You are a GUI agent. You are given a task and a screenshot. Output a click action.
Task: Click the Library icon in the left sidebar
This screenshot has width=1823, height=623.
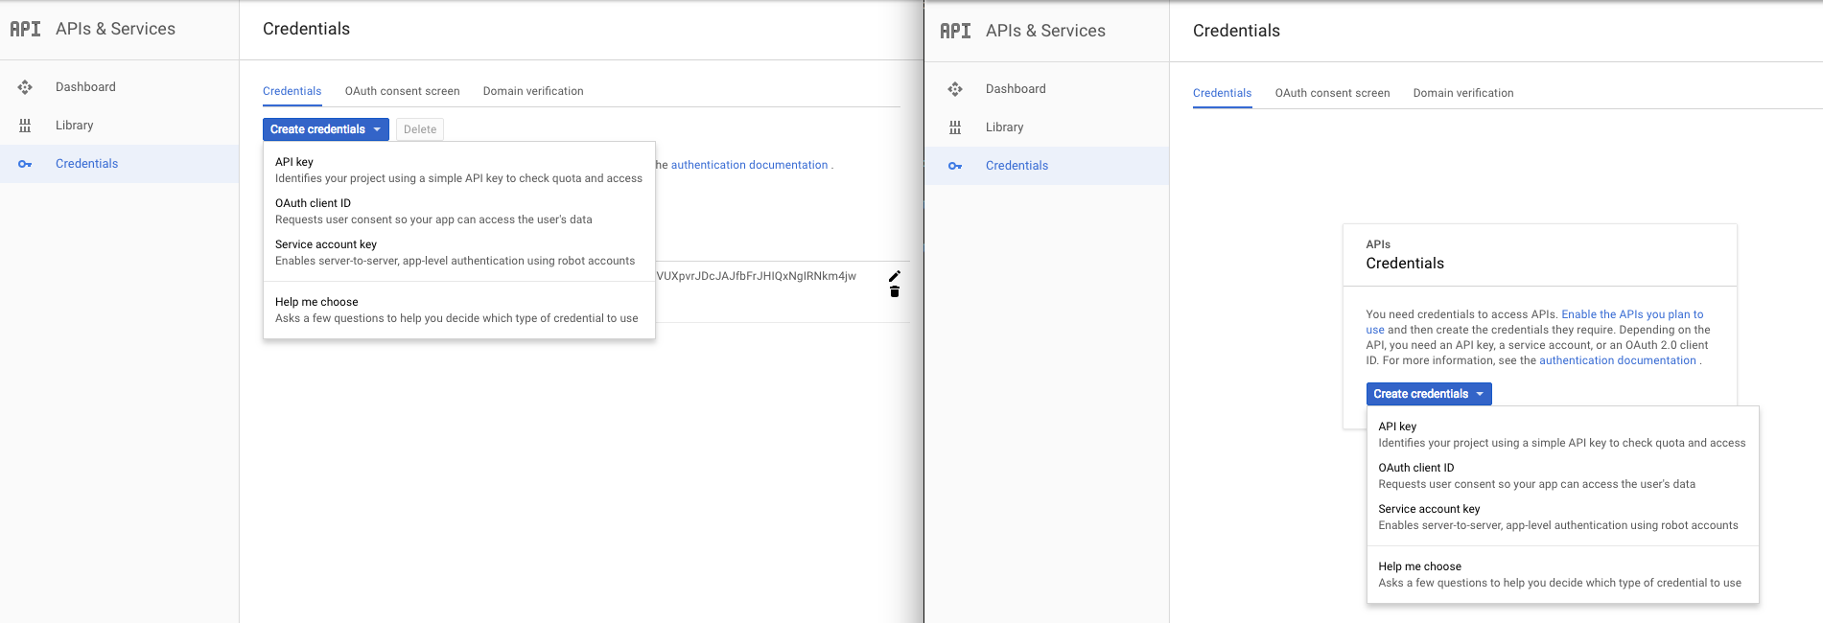[x=25, y=126]
